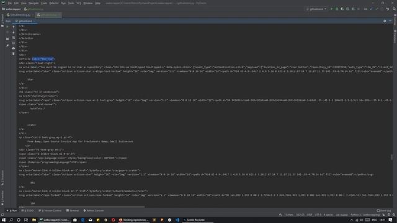Grab the horizontal scrollbar of console output
Image resolution: width=397 pixels, height=223 pixels.
click(82, 207)
